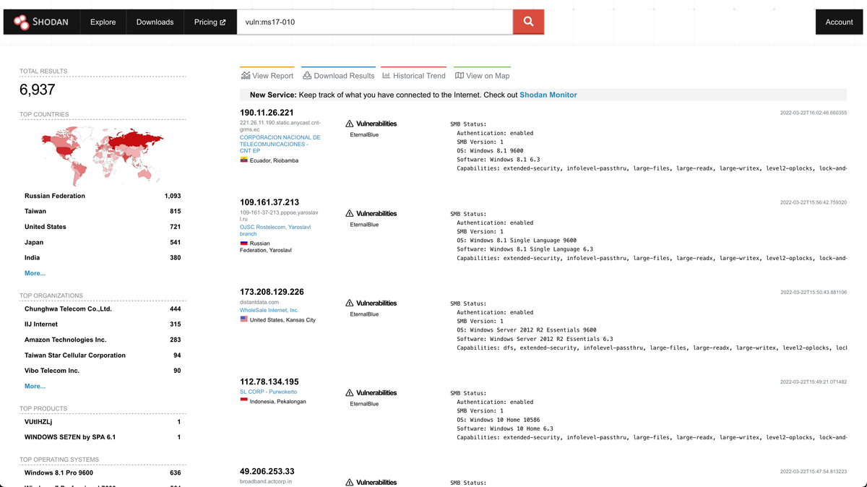This screenshot has width=867, height=487.
Task: Click the Ecuador flag icon
Action: [244, 160]
